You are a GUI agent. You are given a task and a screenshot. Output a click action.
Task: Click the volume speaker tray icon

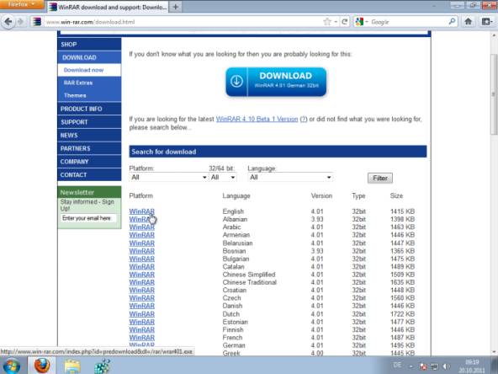click(446, 366)
